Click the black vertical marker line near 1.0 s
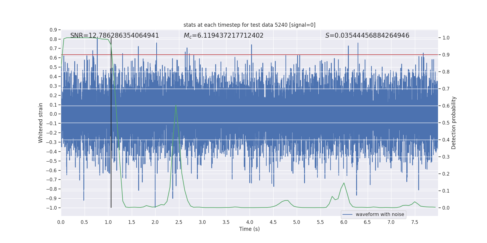The image size is (487, 243). pyautogui.click(x=111, y=123)
